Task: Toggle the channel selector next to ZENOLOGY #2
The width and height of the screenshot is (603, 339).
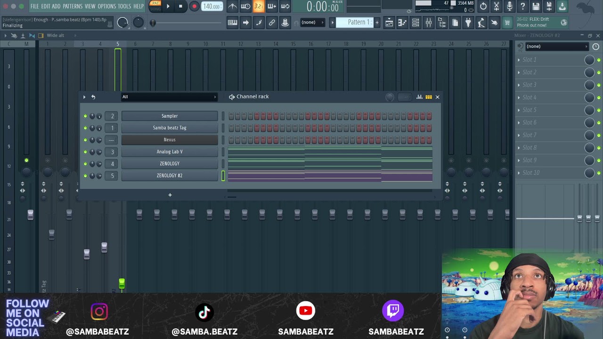Action: [223, 176]
